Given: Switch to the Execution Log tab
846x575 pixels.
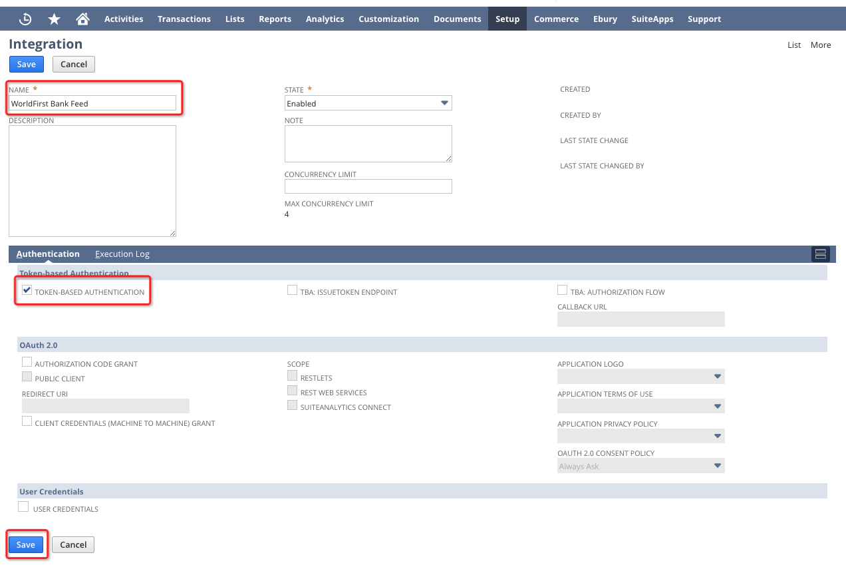Looking at the screenshot, I should point(122,254).
